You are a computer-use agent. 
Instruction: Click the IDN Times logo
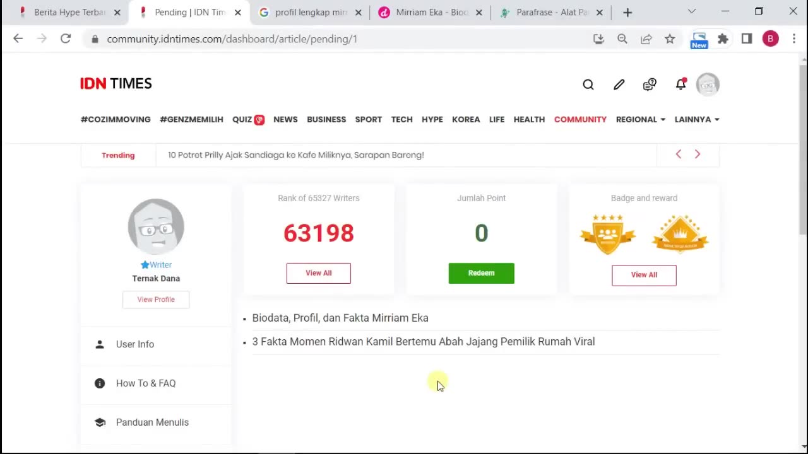pyautogui.click(x=116, y=83)
